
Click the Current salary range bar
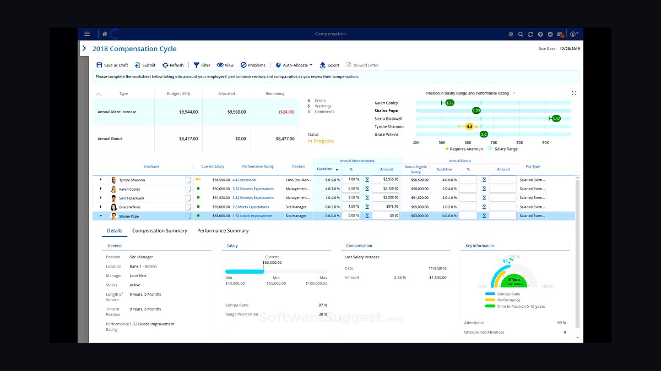276,272
